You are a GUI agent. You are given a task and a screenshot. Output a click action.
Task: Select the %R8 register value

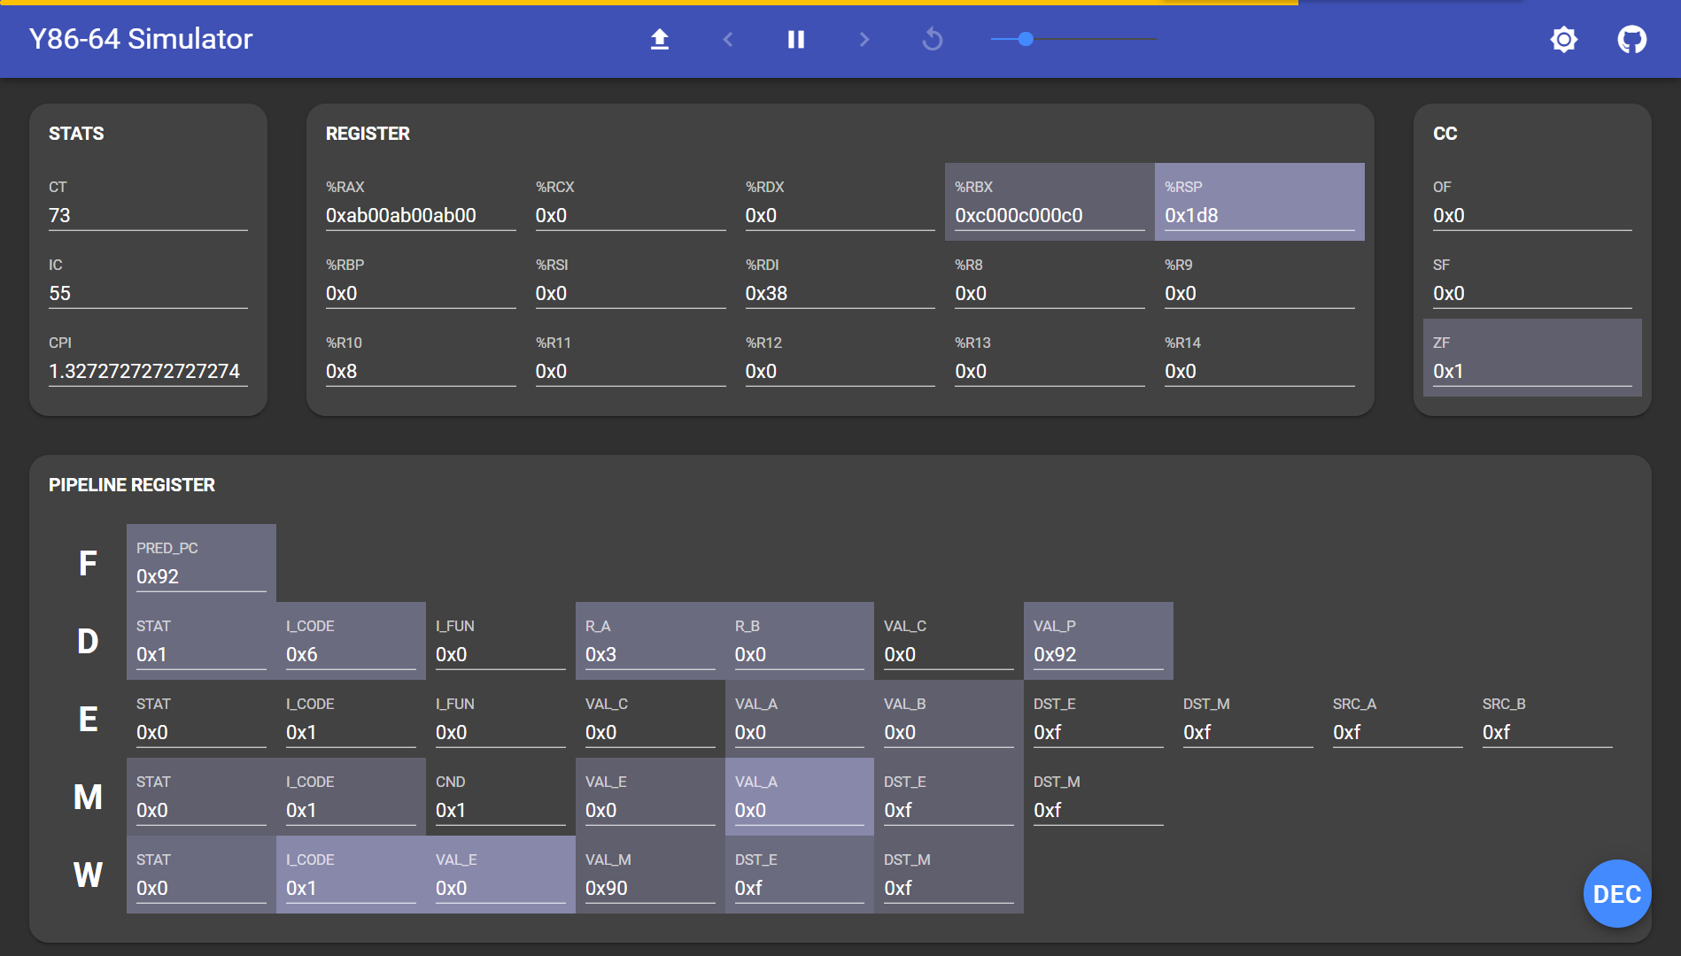[x=1050, y=294]
